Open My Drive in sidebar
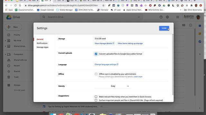 click(17, 41)
